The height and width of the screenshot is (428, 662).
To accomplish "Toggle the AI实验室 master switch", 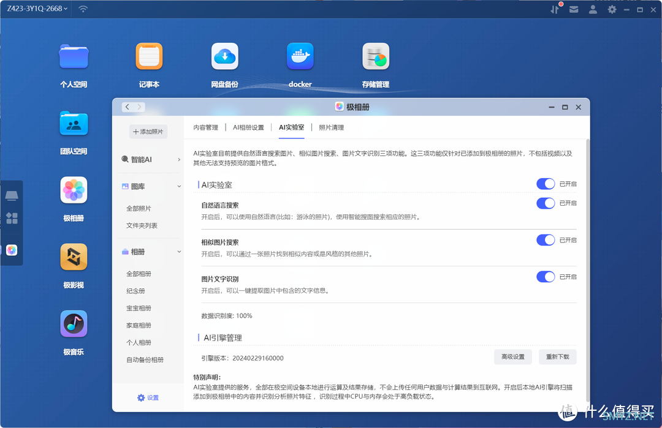I will tap(546, 184).
